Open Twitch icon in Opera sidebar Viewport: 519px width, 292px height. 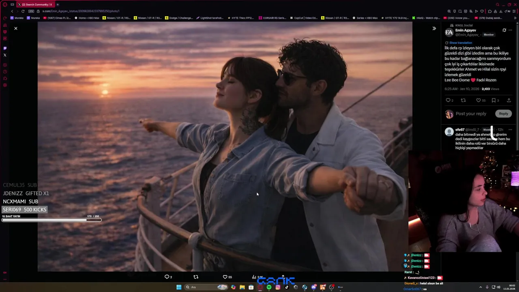pos(5,48)
